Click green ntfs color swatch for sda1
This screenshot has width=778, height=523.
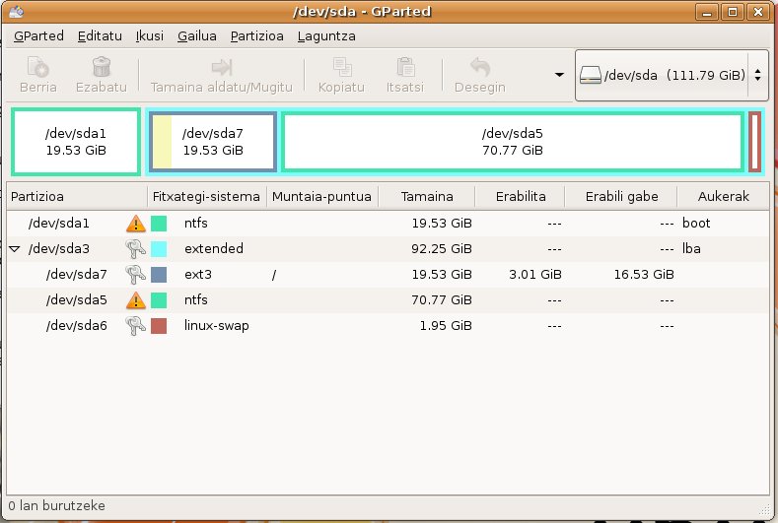(159, 224)
